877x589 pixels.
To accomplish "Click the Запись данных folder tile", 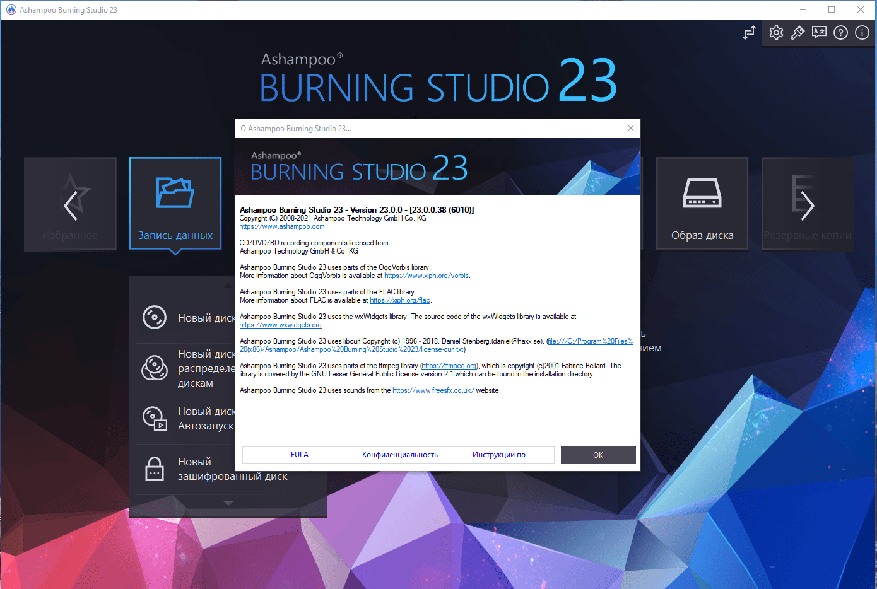I will tap(175, 203).
